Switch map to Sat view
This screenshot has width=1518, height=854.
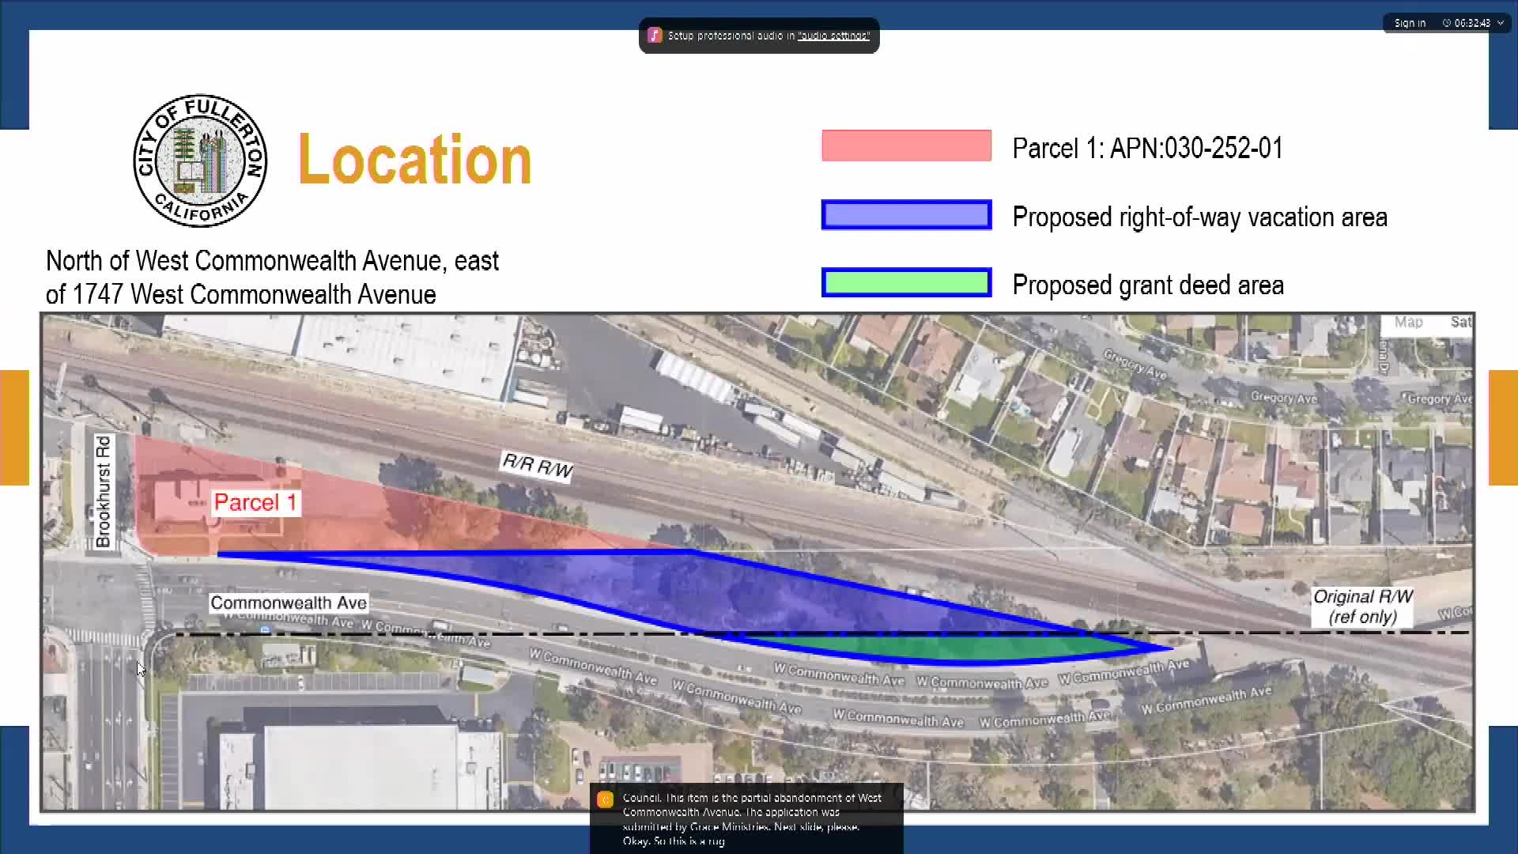click(x=1459, y=323)
